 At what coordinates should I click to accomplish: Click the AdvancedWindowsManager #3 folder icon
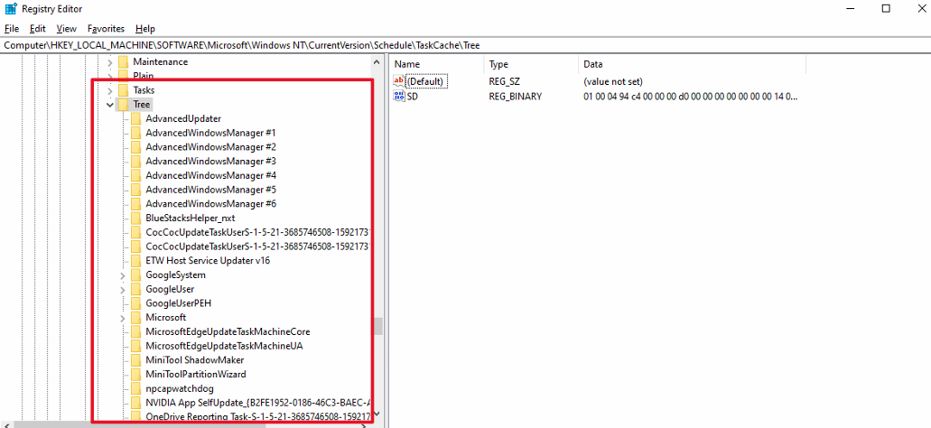136,162
